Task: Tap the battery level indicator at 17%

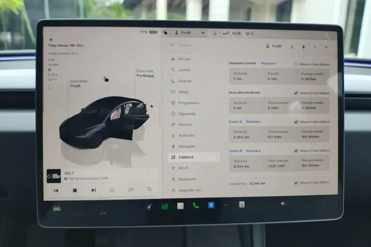Action: tap(149, 32)
